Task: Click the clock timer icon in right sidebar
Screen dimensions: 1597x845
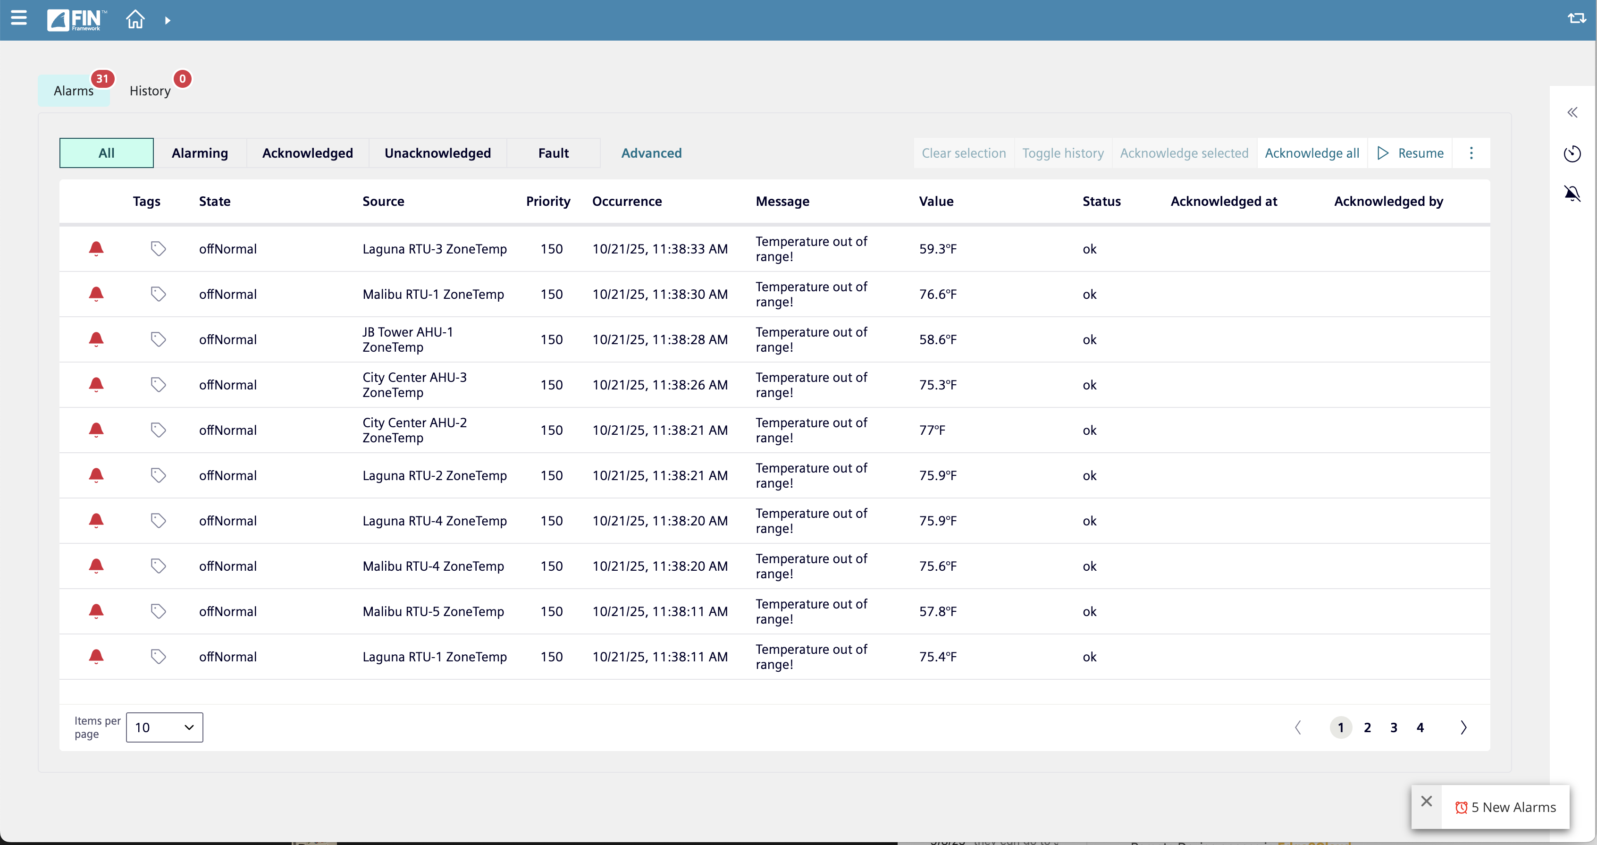Action: pyautogui.click(x=1572, y=154)
